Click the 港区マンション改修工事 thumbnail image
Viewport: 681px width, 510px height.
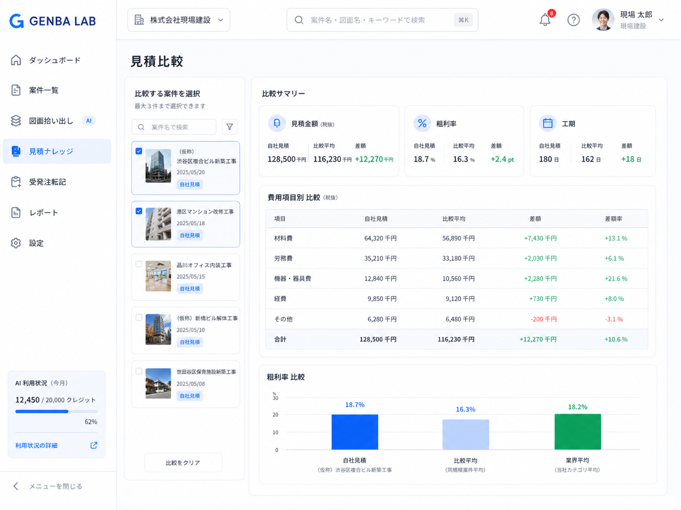pyautogui.click(x=158, y=224)
